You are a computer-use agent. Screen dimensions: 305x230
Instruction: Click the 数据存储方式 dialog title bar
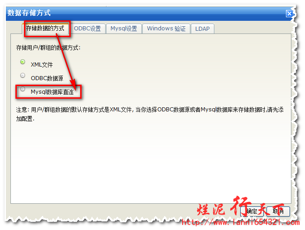146,14
